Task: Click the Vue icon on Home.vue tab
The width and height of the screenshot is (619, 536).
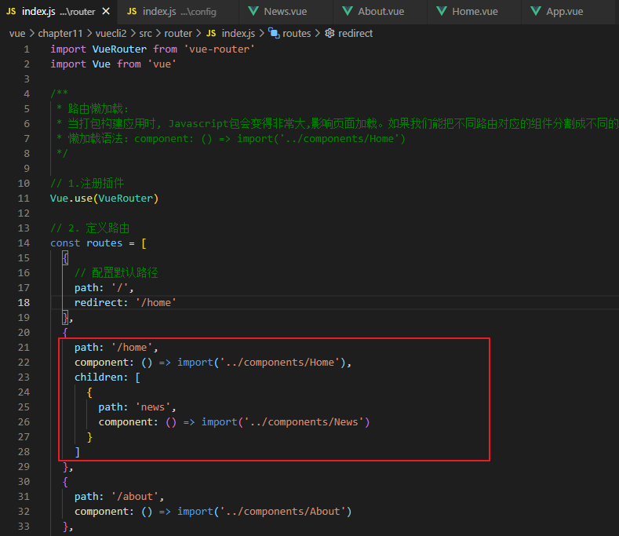Action: coord(442,11)
